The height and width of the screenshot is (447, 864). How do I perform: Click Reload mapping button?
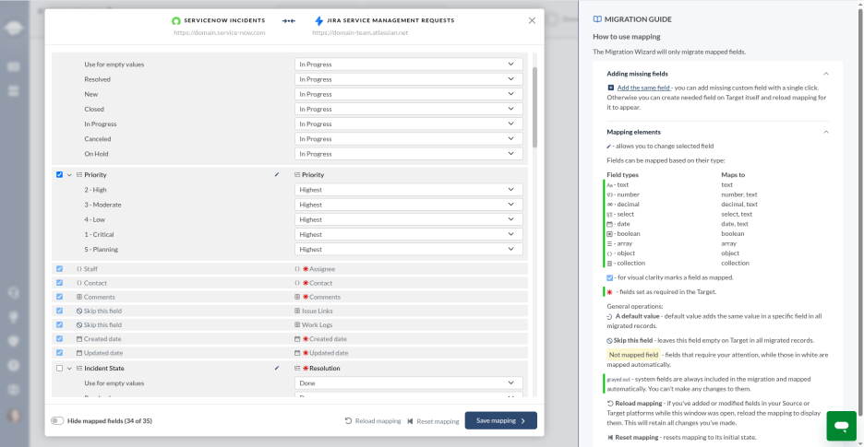point(373,421)
